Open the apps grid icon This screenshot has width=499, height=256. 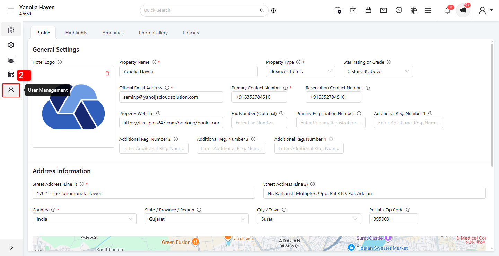428,10
